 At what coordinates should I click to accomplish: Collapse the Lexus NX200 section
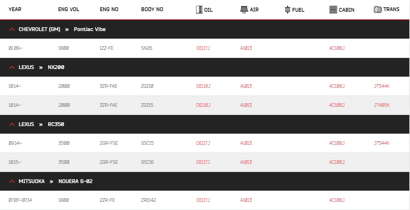tap(12, 67)
